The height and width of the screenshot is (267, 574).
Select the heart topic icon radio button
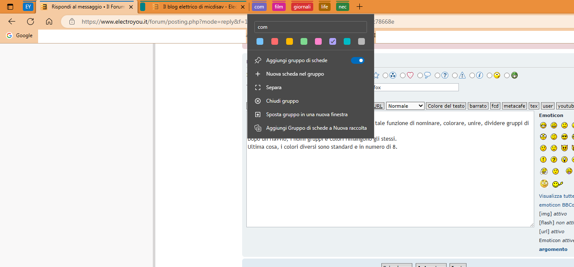click(403, 76)
